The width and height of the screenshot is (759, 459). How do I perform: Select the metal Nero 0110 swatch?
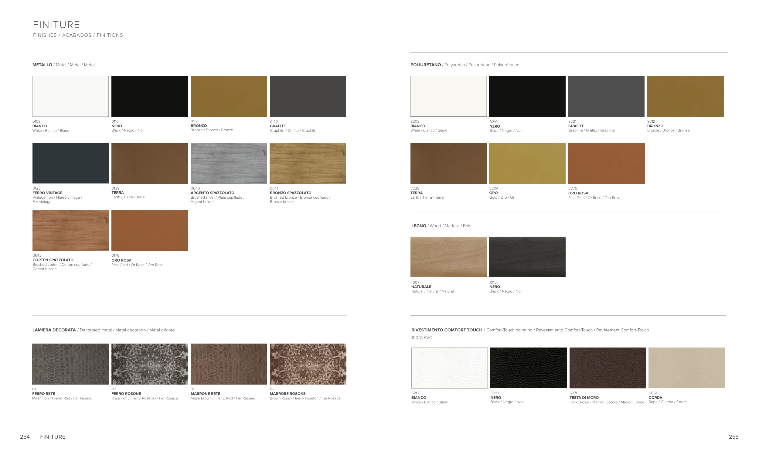tap(149, 96)
